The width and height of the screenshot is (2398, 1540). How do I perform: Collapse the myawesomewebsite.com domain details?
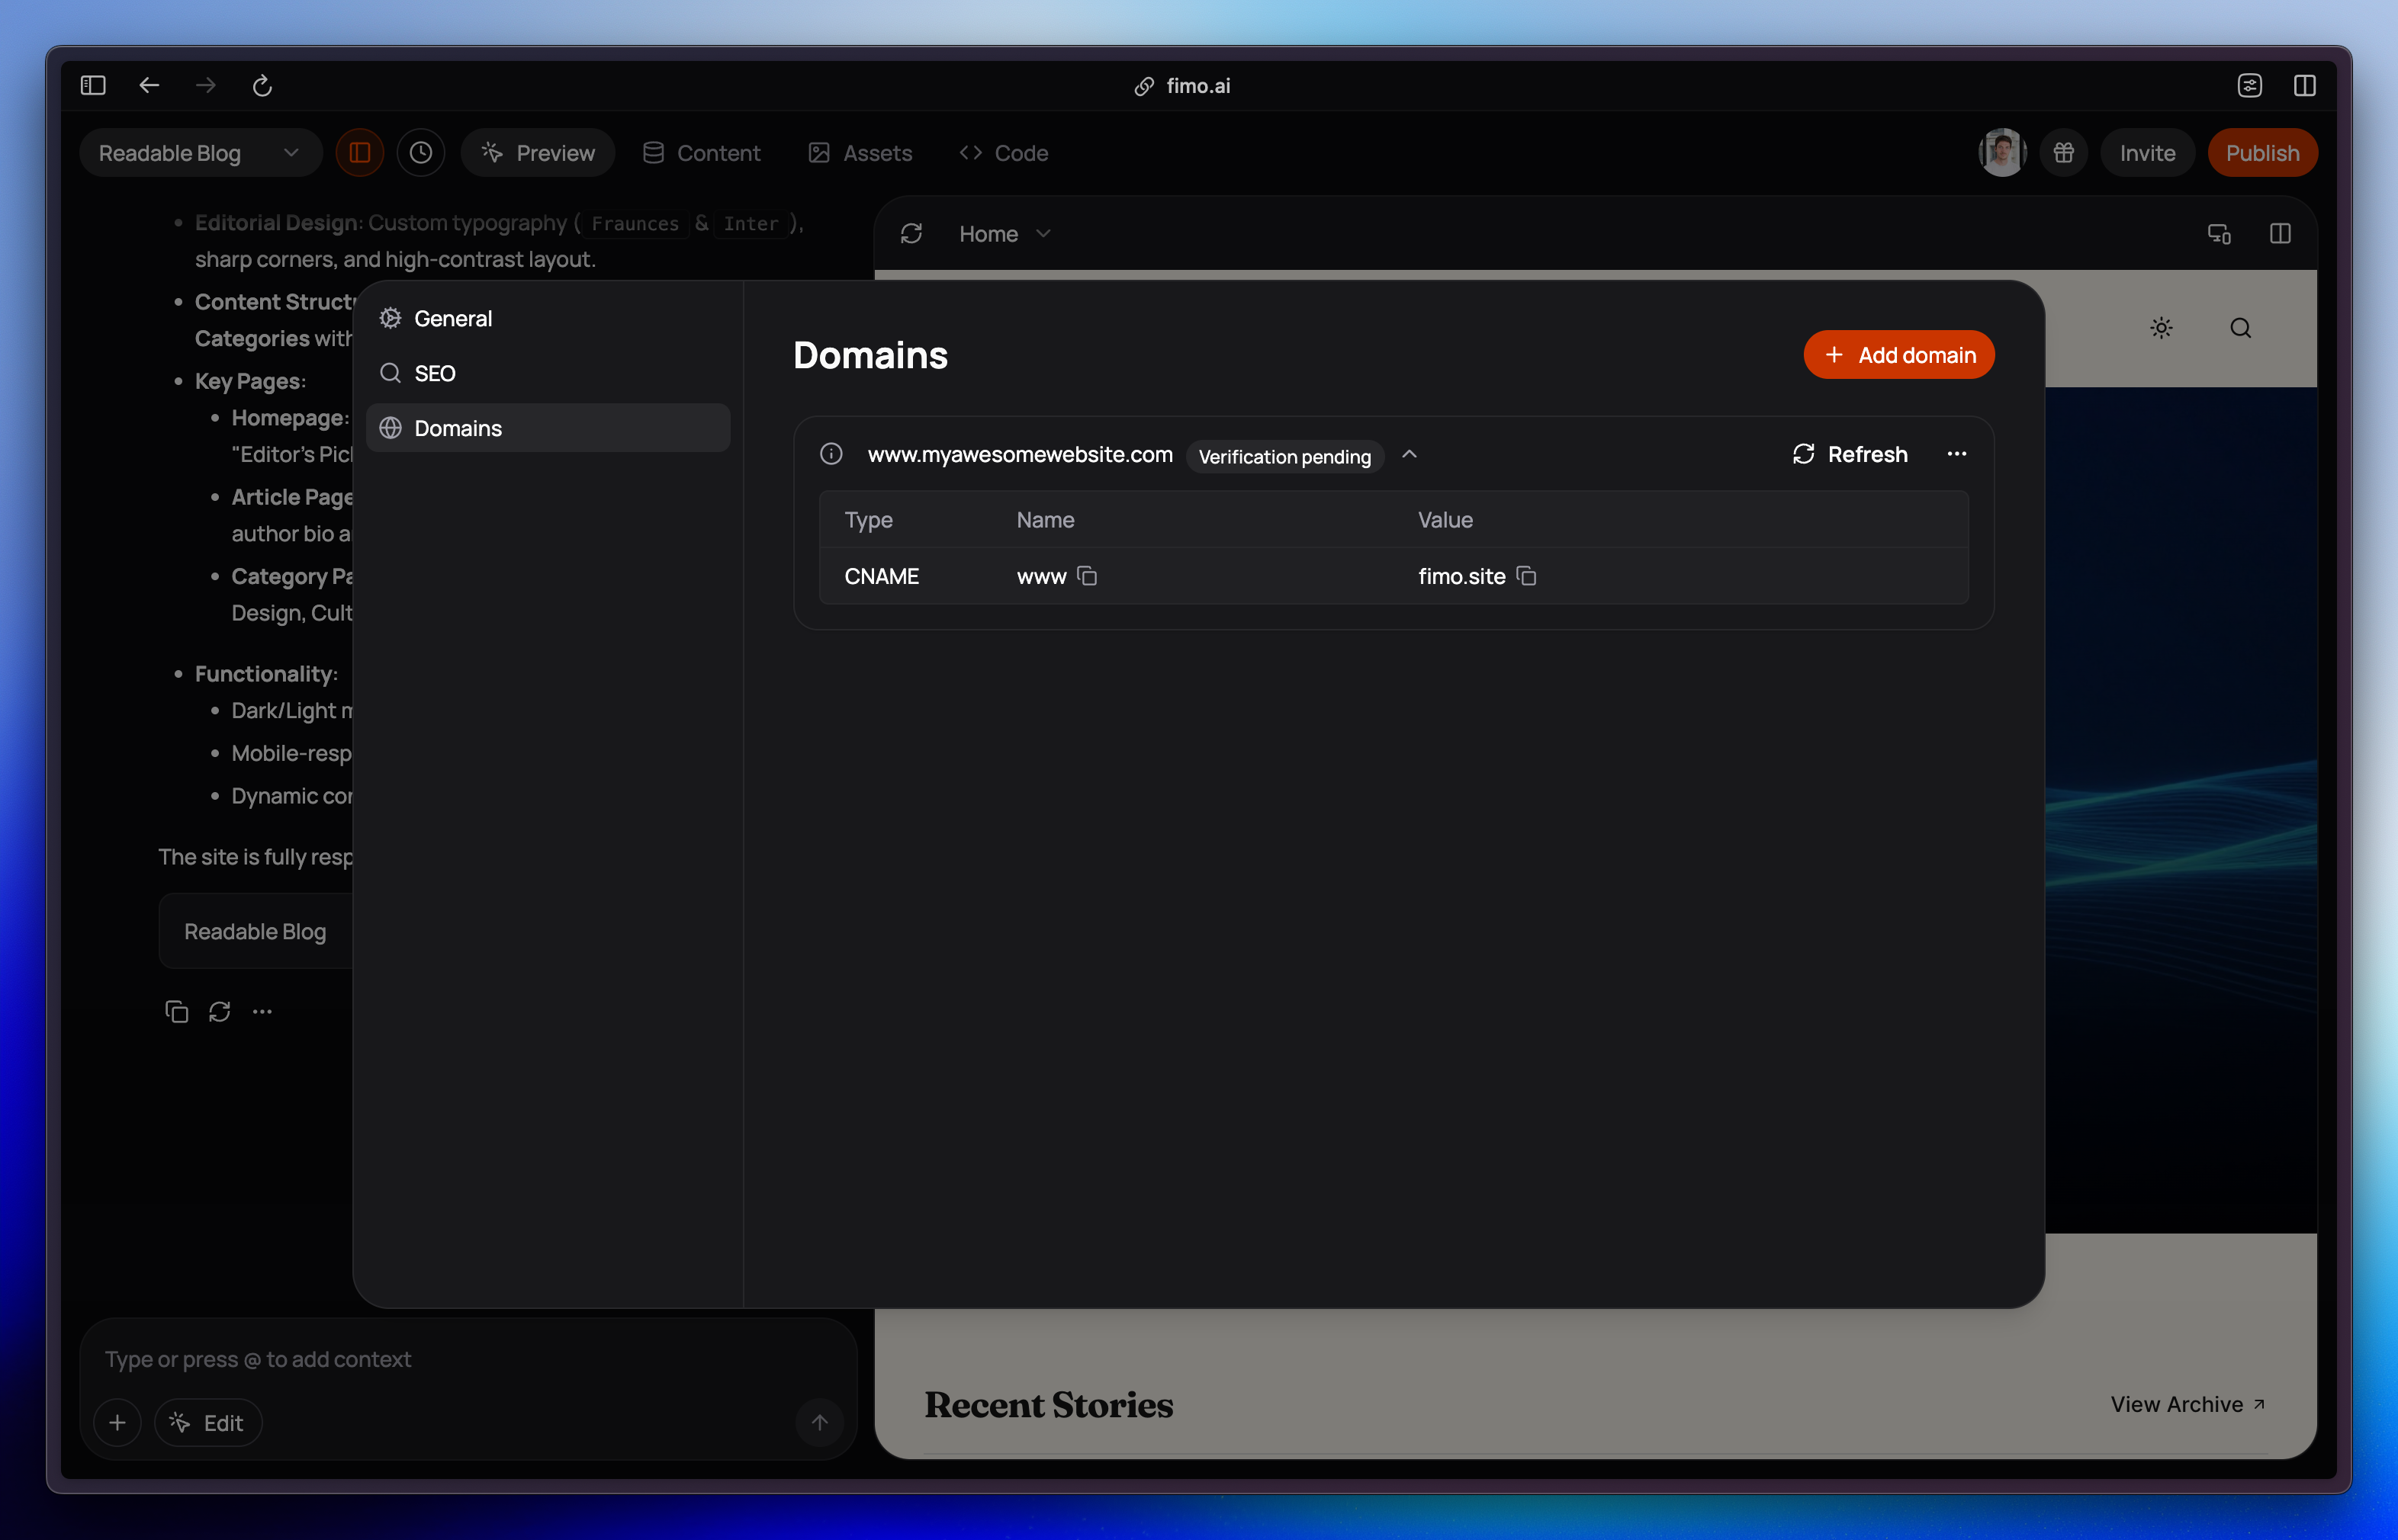coord(1410,454)
